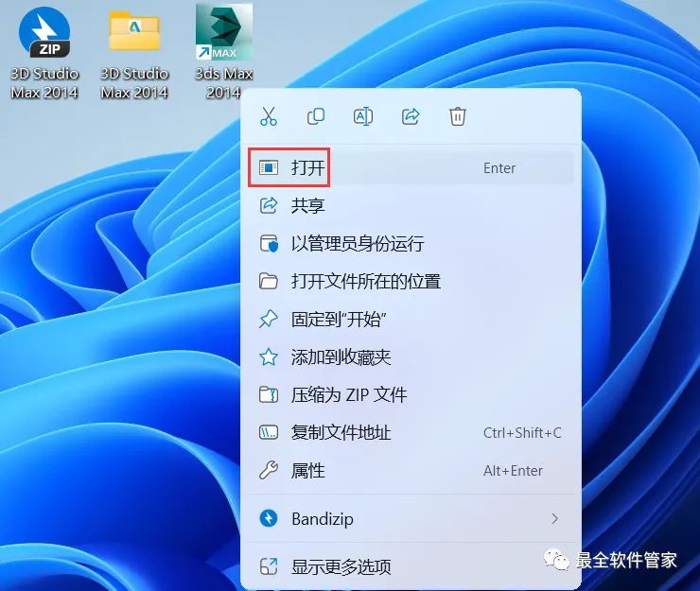
Task: Click the Alt+Enter shortcut text
Action: pyautogui.click(x=513, y=471)
